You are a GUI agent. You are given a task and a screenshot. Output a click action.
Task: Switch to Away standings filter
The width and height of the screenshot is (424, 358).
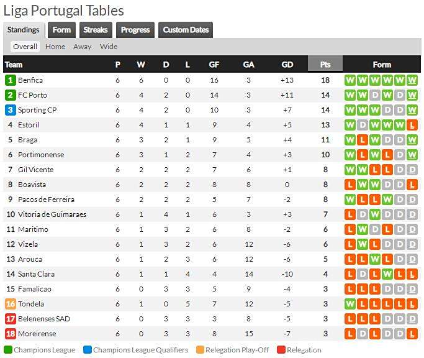(82, 47)
